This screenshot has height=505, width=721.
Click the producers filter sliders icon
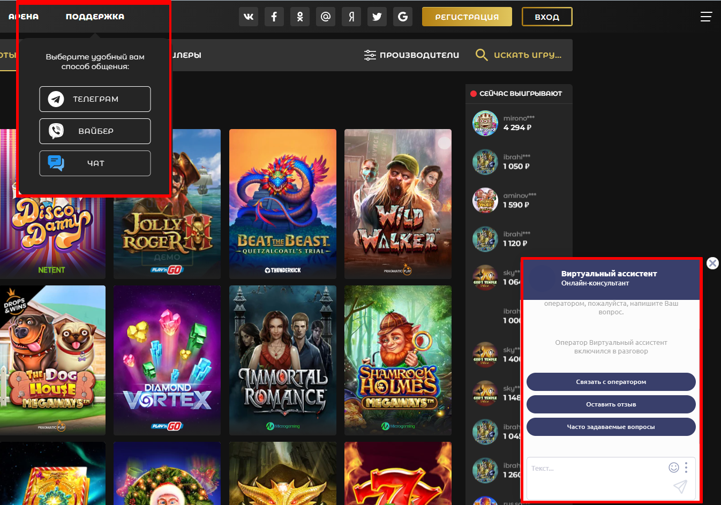click(x=370, y=55)
